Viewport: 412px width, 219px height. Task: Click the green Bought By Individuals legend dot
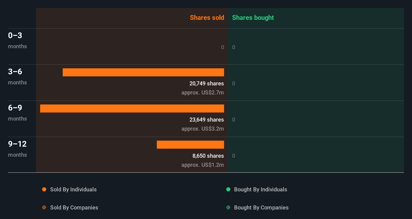228,189
